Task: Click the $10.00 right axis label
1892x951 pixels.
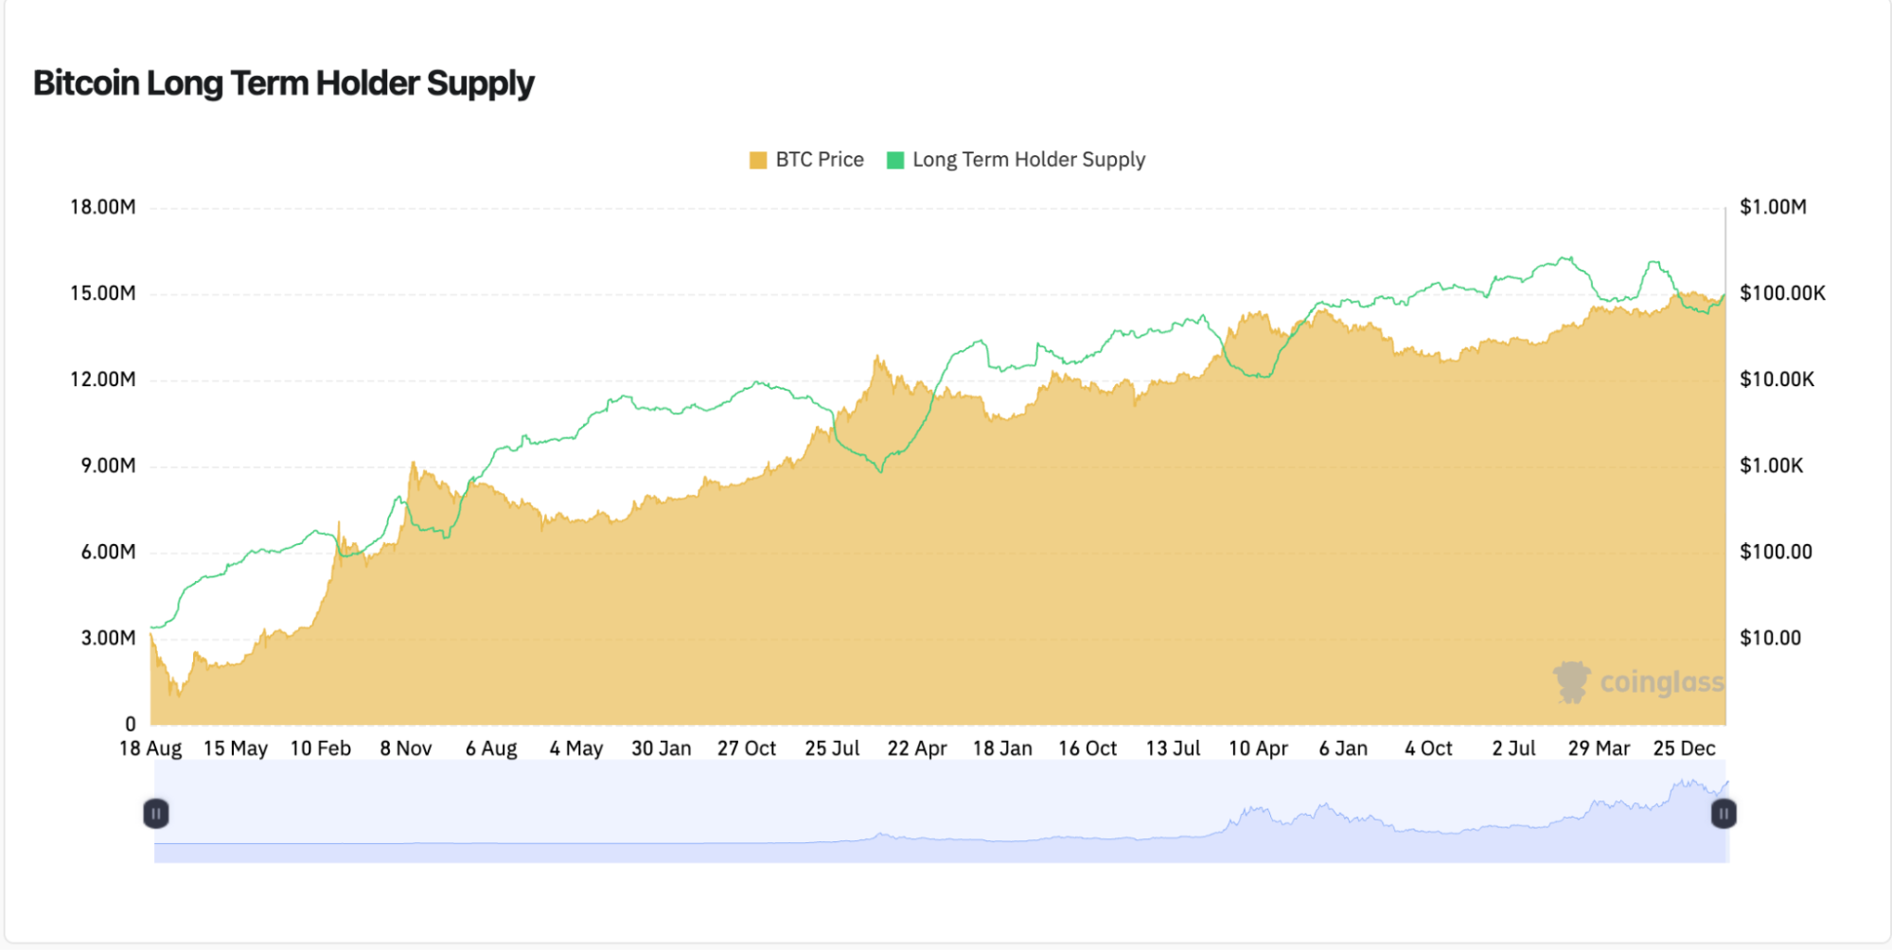Action: click(x=1771, y=638)
